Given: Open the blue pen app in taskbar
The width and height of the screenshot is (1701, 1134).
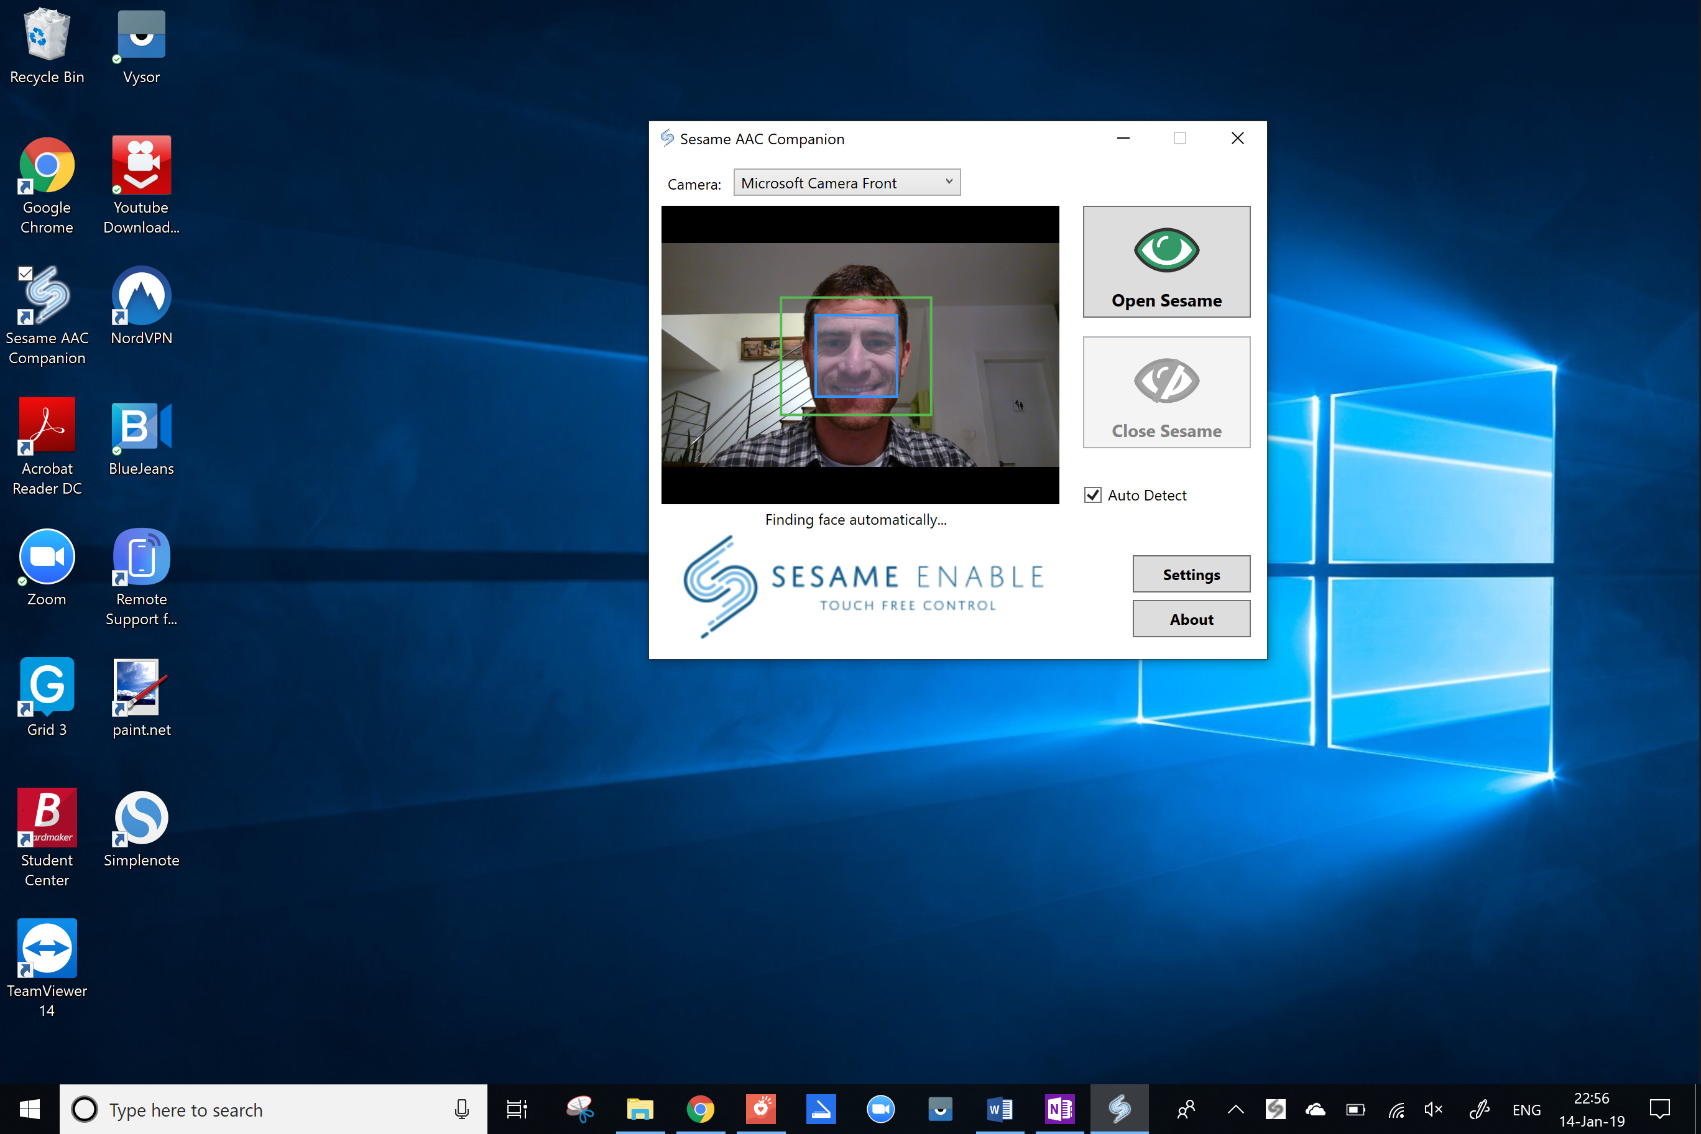Looking at the screenshot, I should point(821,1109).
